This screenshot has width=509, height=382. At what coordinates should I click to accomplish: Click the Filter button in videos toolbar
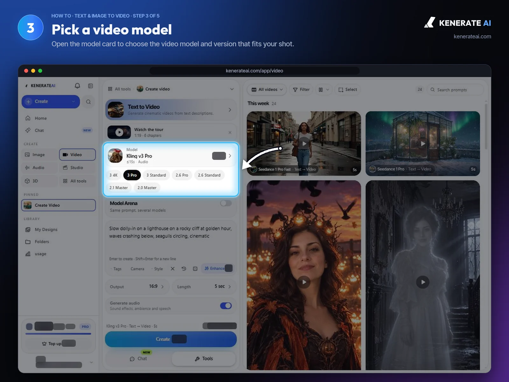pyautogui.click(x=301, y=90)
